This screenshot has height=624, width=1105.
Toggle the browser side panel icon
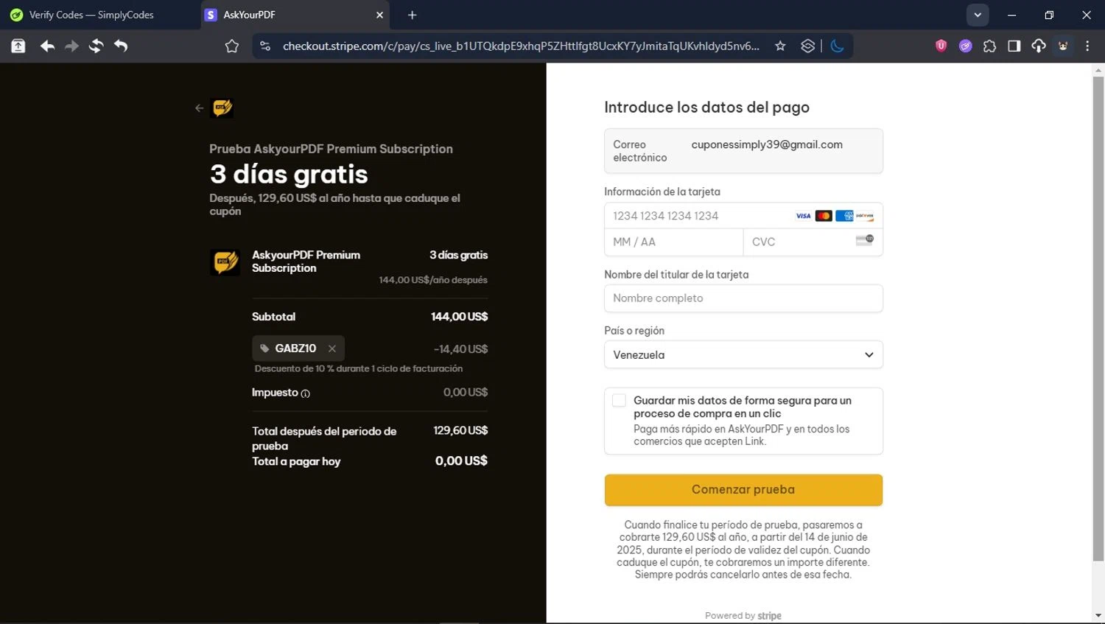point(1014,46)
